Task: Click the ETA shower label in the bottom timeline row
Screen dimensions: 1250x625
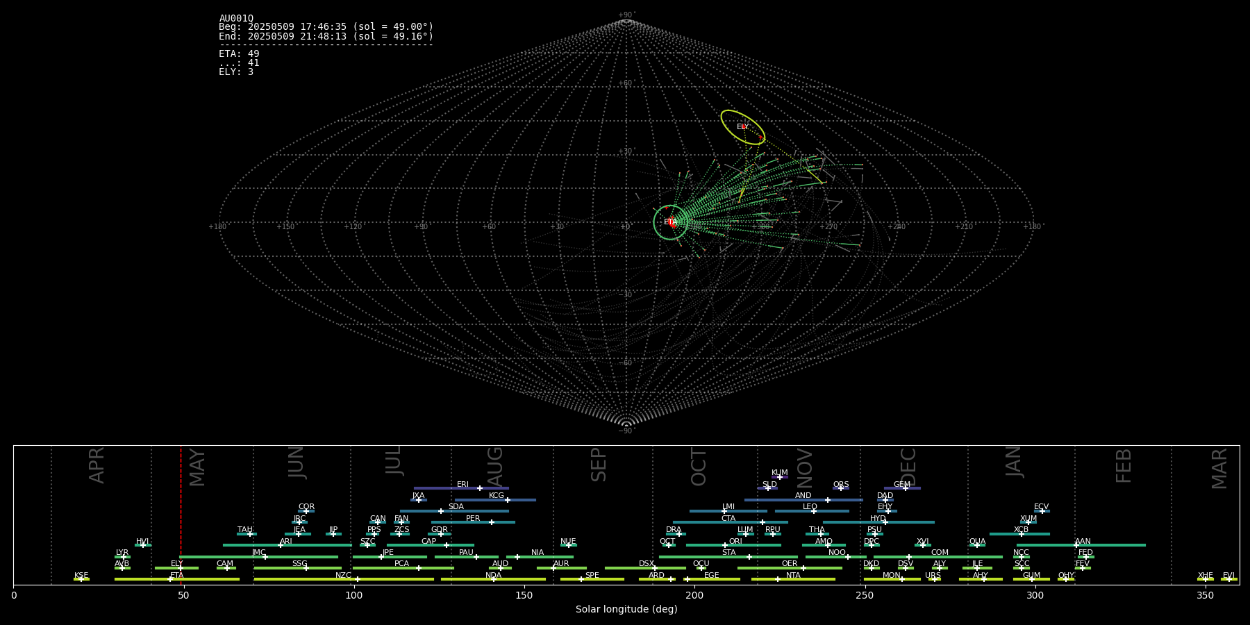Action: point(177,576)
